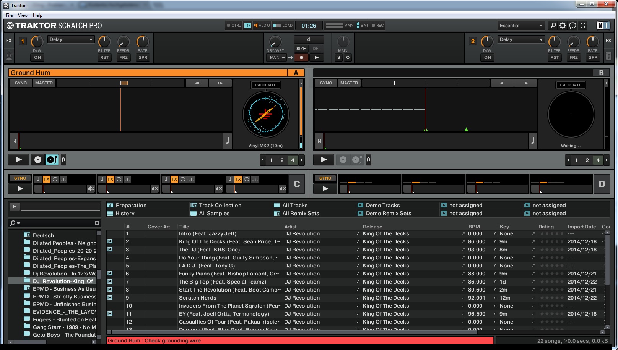Play the loop recorder

coord(316,58)
